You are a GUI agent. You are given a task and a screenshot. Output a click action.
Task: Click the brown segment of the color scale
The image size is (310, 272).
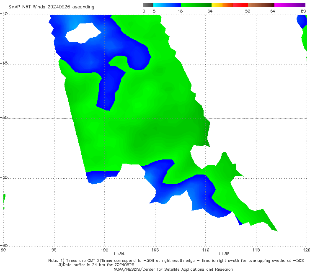(261, 5)
